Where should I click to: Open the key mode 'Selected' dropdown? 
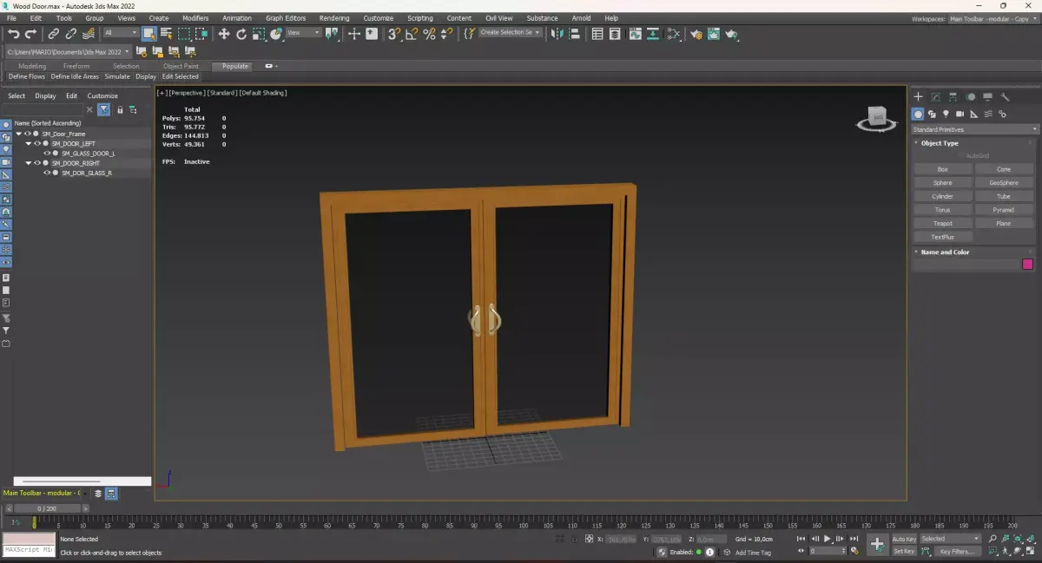click(x=950, y=539)
